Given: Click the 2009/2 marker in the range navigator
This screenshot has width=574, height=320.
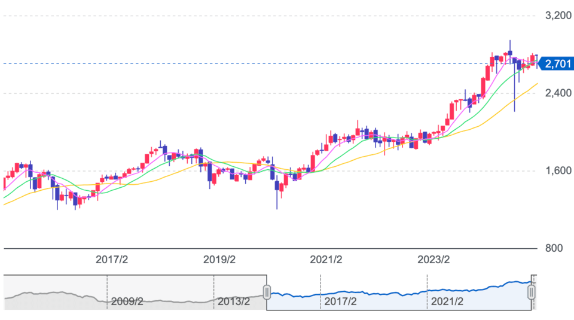Looking at the screenshot, I should (x=127, y=301).
